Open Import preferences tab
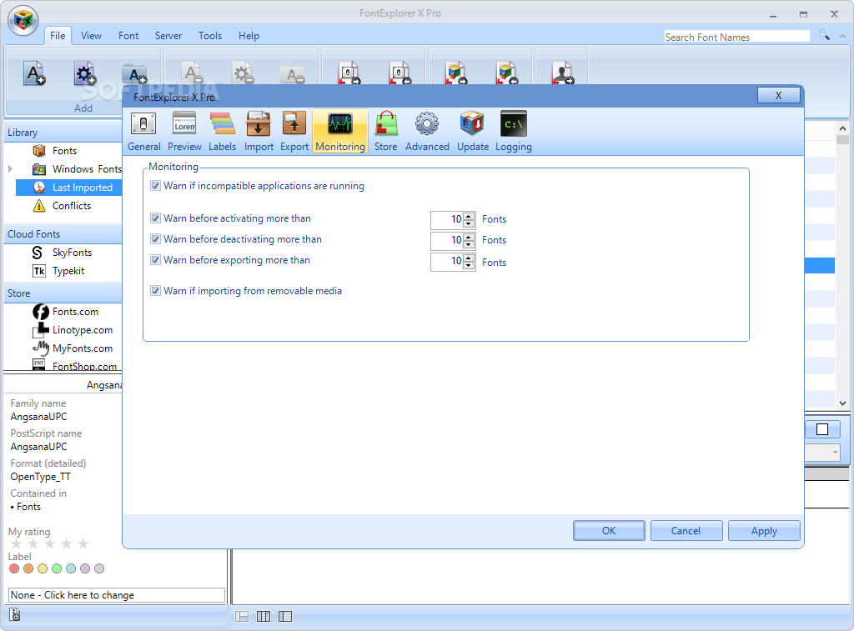 pyautogui.click(x=259, y=131)
